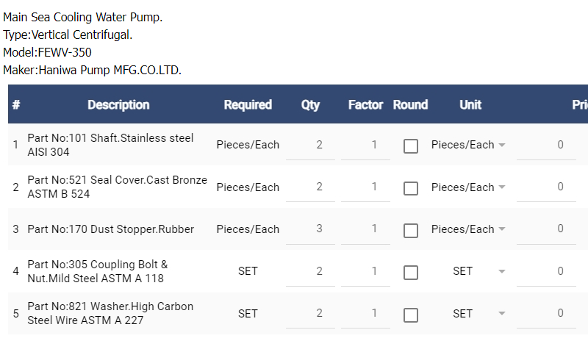
Task: Toggle Round checkbox for Washer row
Action: pos(411,315)
